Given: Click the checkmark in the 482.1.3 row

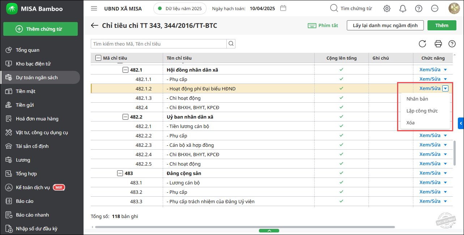Looking at the screenshot, I should [x=341, y=98].
